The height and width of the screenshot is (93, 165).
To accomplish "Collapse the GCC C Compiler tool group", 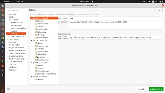I will pyautogui.click(x=31, y=40).
